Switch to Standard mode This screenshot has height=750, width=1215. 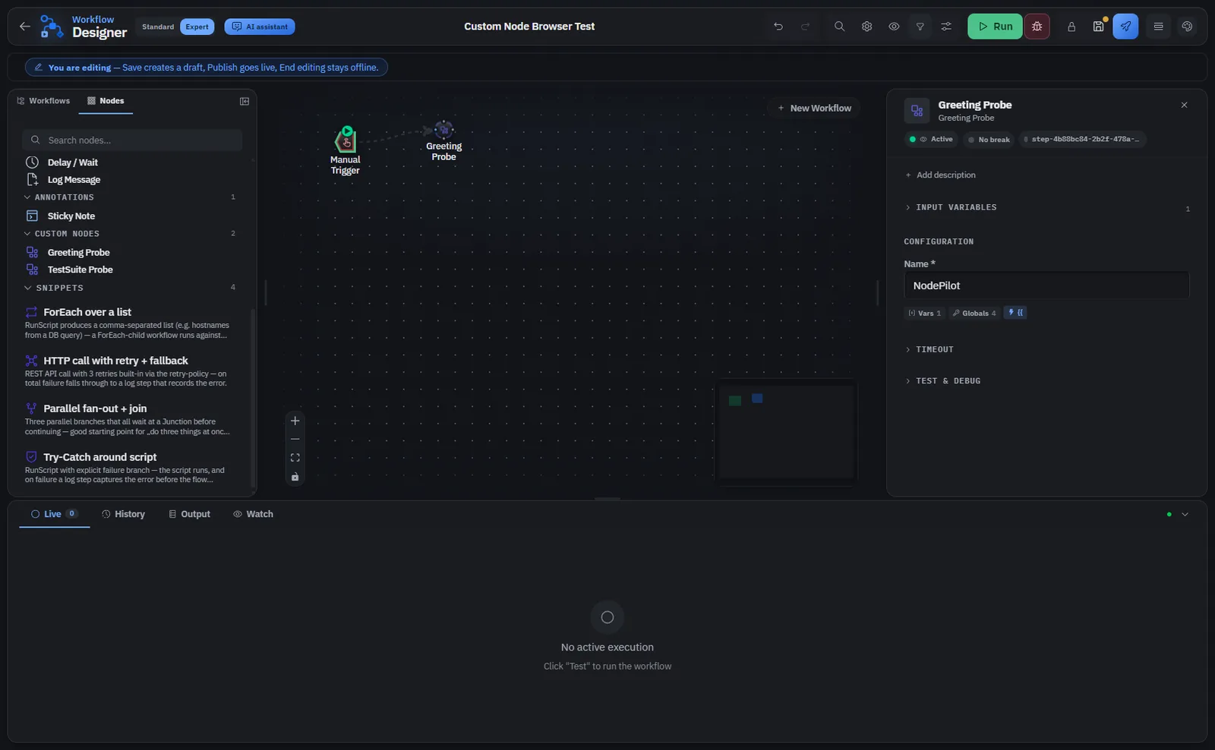coord(158,27)
